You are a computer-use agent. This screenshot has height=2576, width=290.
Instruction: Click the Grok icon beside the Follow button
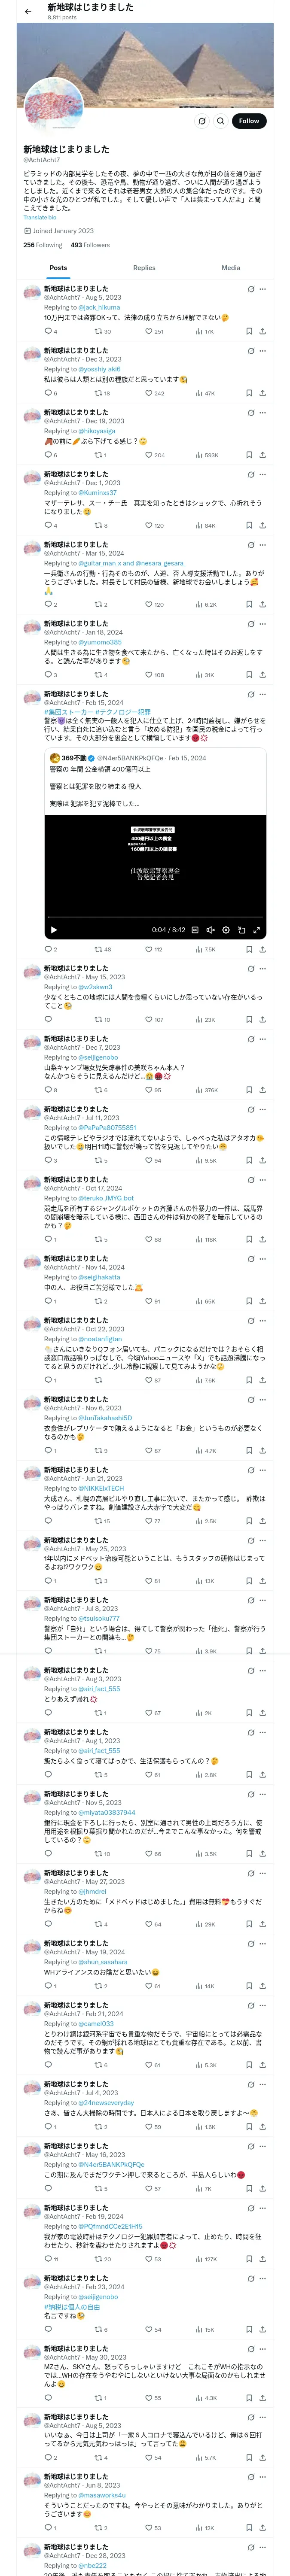[201, 121]
